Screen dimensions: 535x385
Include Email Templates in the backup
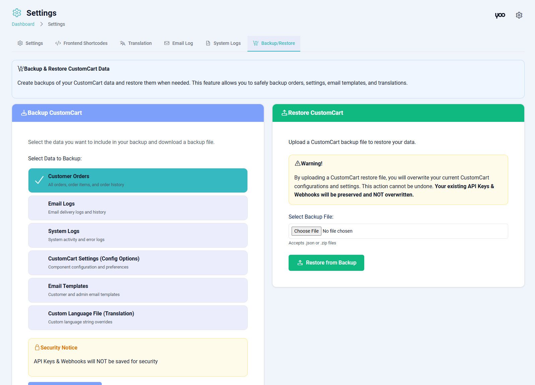[x=138, y=290]
